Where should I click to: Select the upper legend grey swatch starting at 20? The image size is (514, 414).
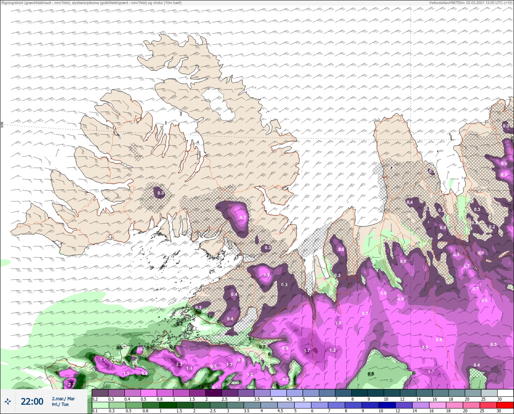pos(473,393)
